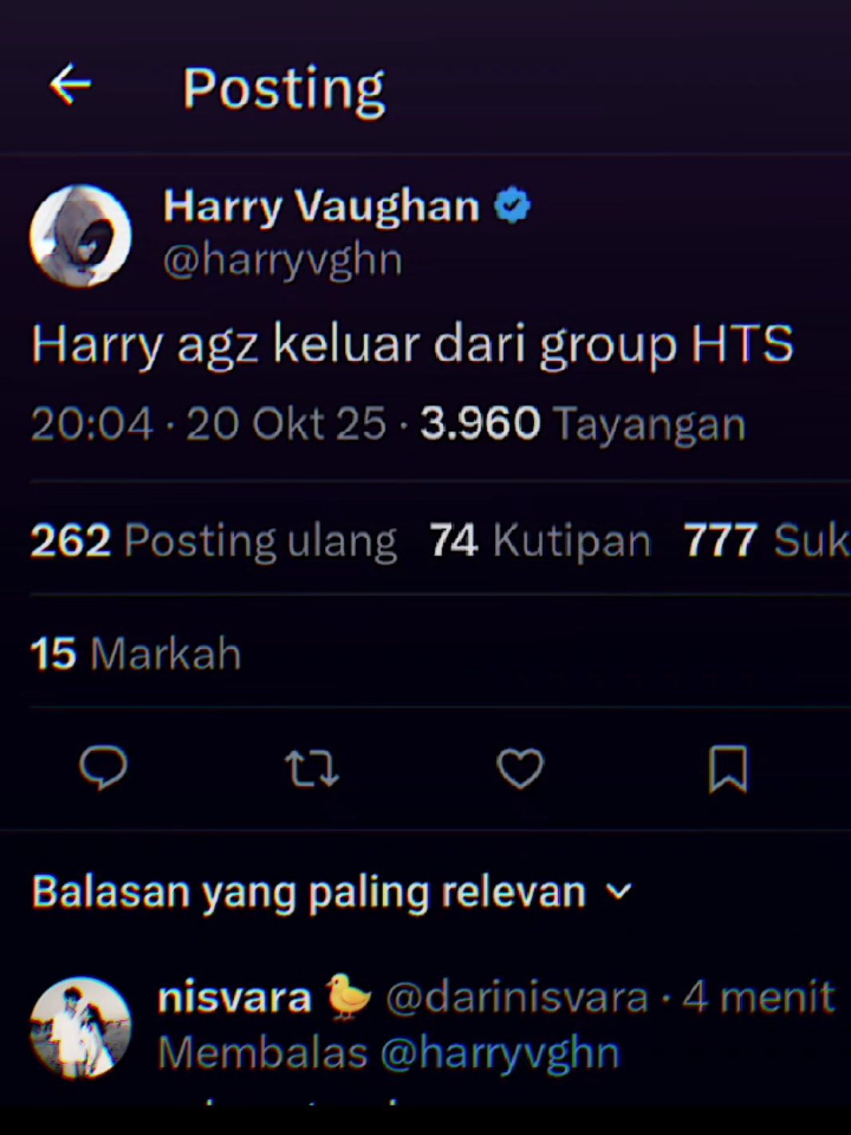
Task: View the 777 Suka likes list
Action: click(x=766, y=540)
